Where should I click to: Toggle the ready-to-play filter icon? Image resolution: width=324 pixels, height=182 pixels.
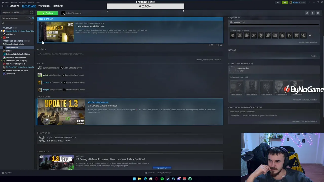click(33, 18)
